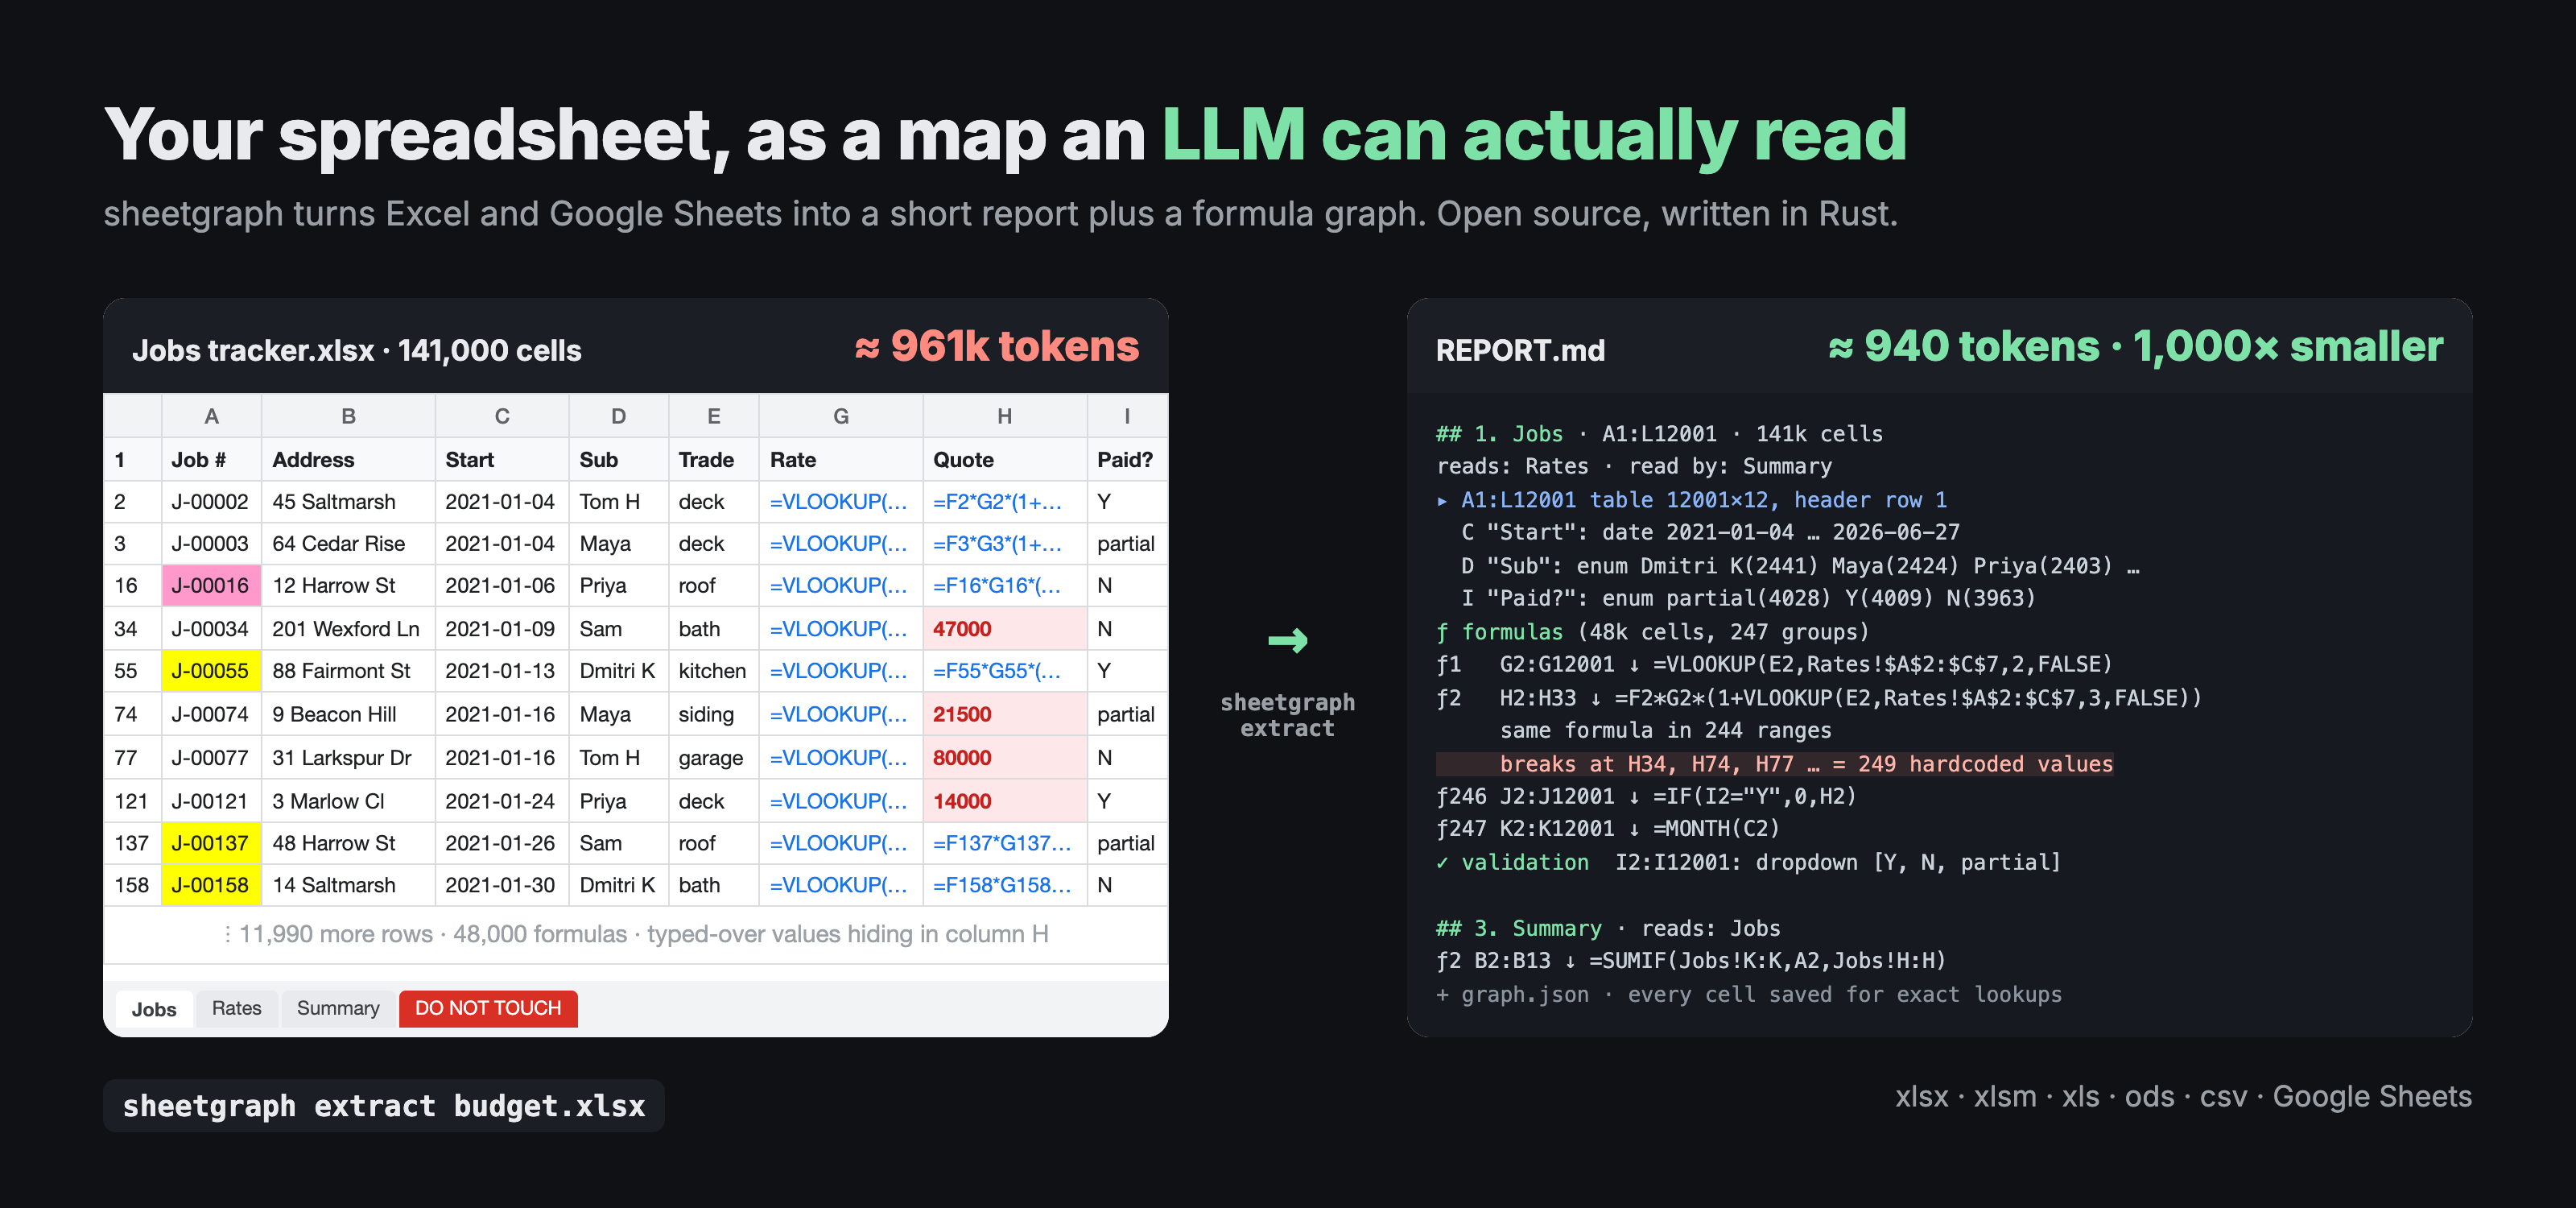Open the Jobs sheet tab

click(x=154, y=1009)
